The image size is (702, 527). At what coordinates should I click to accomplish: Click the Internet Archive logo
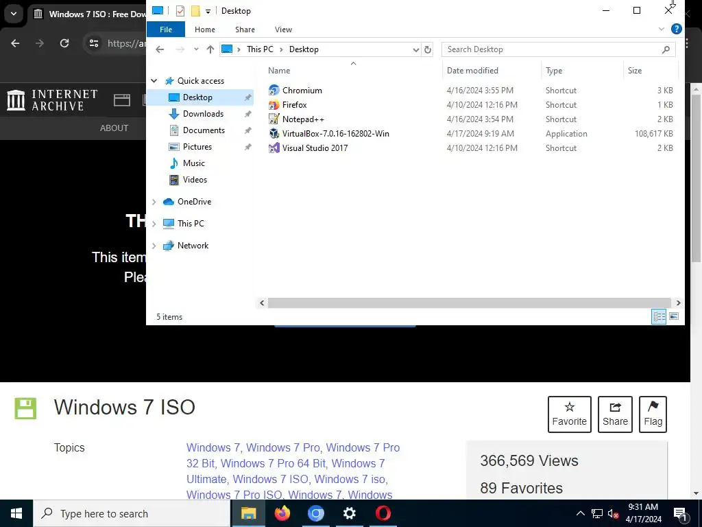point(52,100)
